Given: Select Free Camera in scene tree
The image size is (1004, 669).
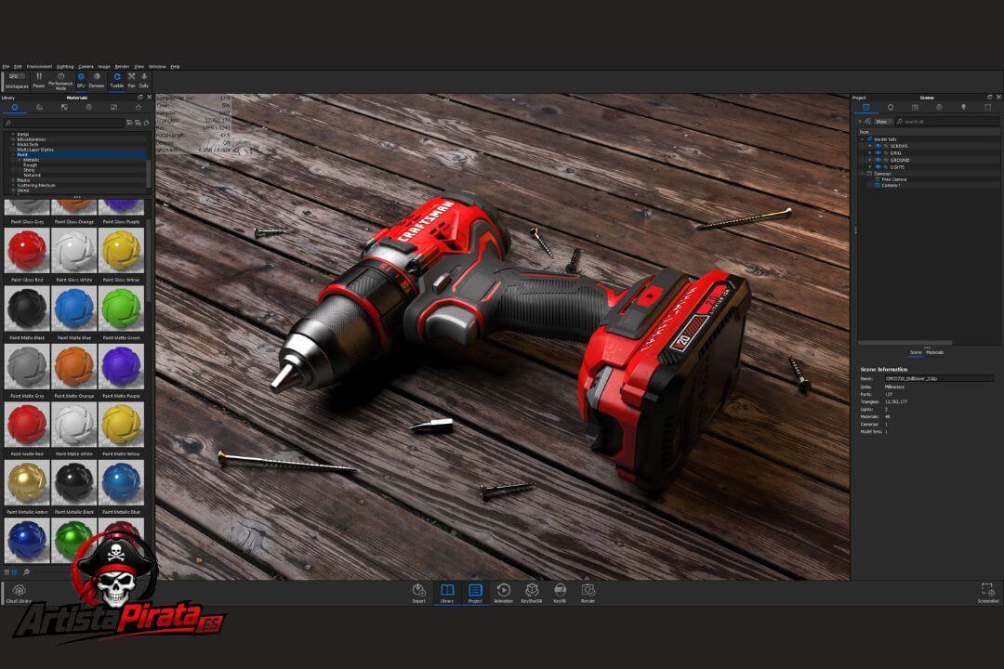Looking at the screenshot, I should (x=894, y=179).
